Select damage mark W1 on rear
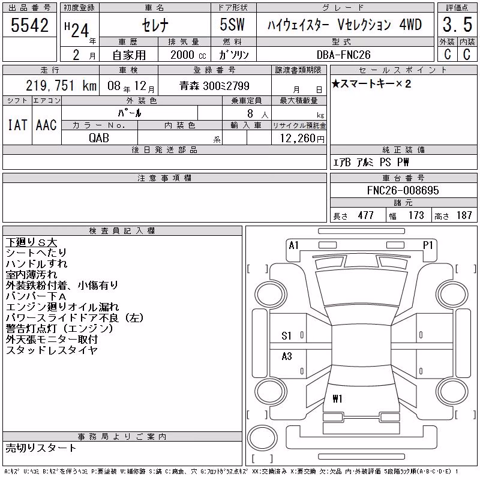Viewport: 480px width, 480px height. [x=337, y=398]
